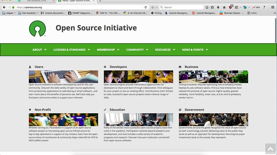Open the ABOUT navigation item
The image size is (277, 155).
37,50
